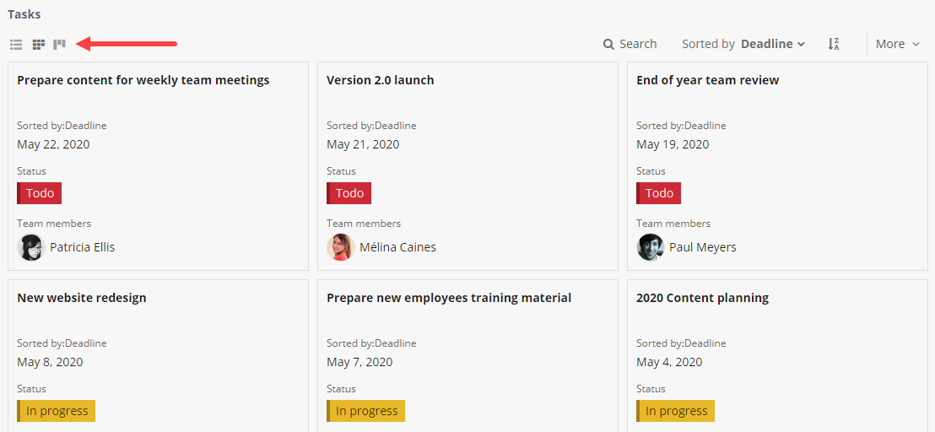
Task: Click Patricia Ellis's avatar
Action: tap(30, 247)
